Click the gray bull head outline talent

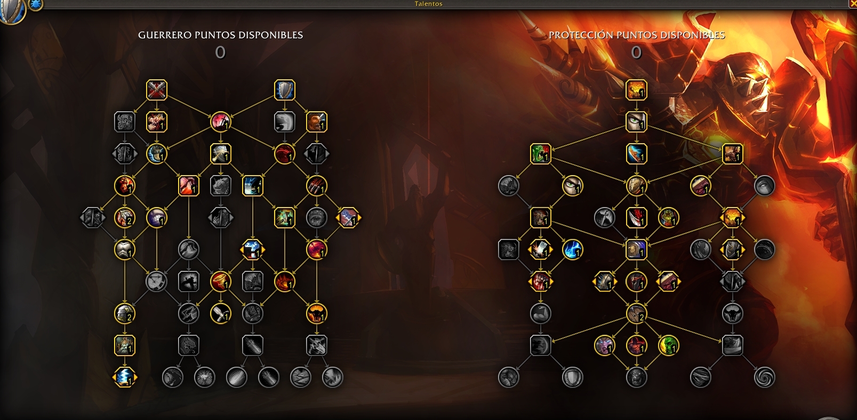pos(733,314)
